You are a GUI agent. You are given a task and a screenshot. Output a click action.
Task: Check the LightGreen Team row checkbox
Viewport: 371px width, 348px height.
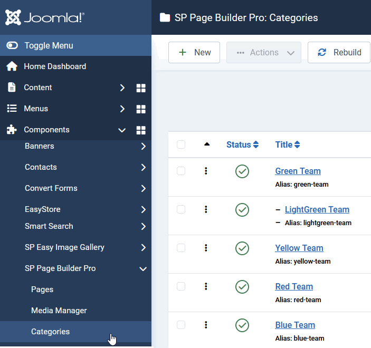pos(181,209)
